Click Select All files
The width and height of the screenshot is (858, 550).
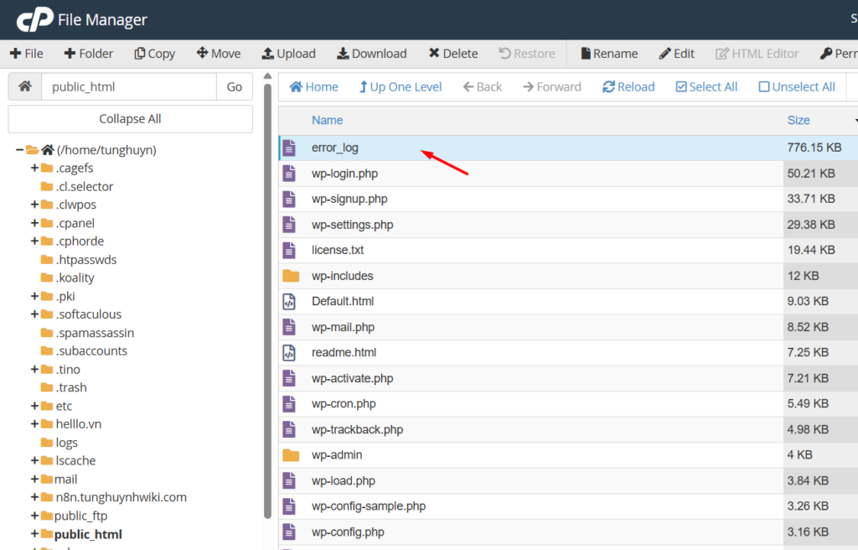click(707, 86)
